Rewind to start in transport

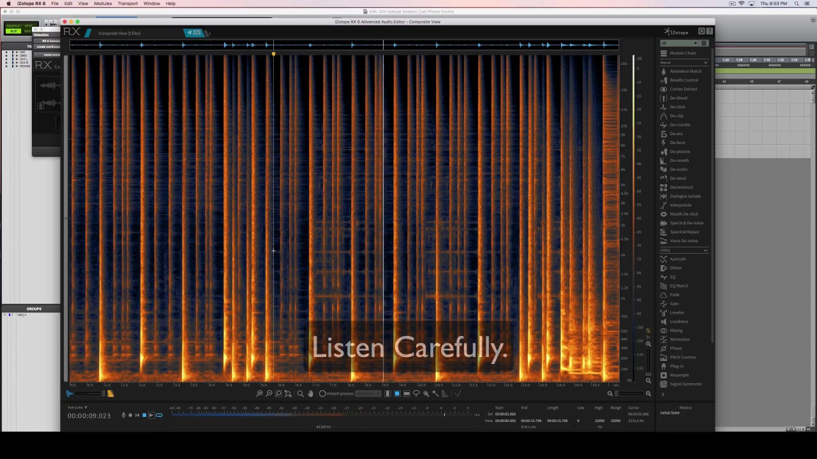coord(137,416)
